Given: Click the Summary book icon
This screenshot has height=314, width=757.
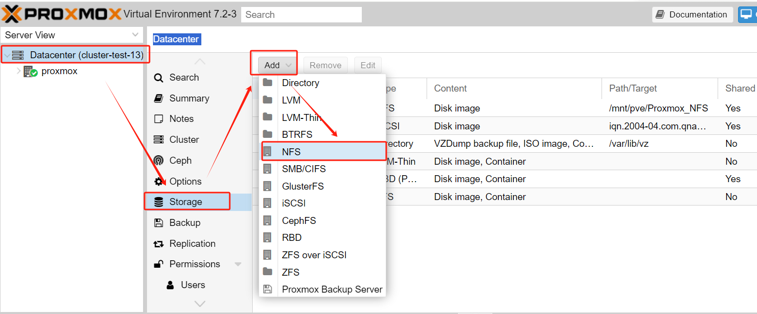Looking at the screenshot, I should 158,99.
